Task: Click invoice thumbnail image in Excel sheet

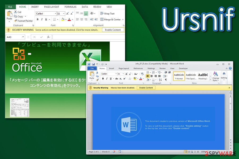Action: (19, 107)
